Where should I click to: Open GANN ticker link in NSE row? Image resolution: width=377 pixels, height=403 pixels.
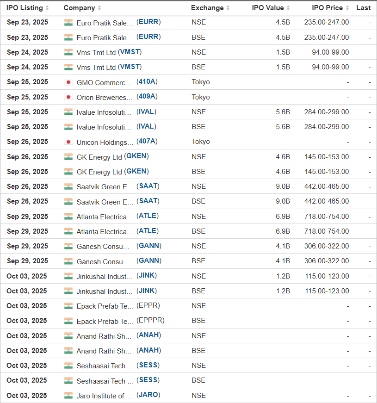[x=149, y=246]
